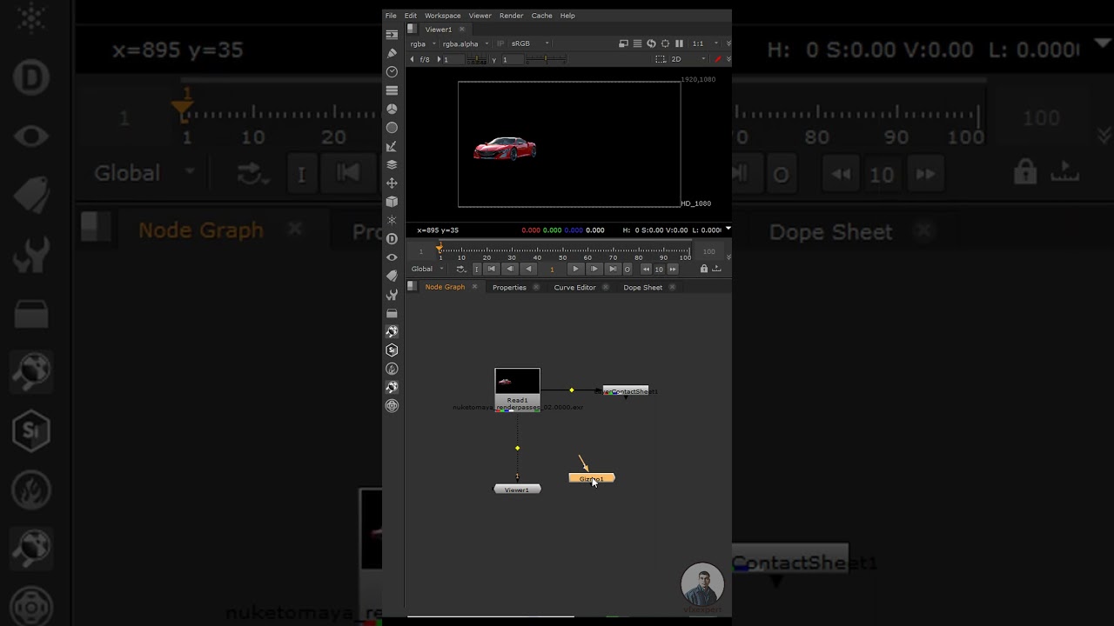
Task: Play forward in the timeline
Action: [x=575, y=269]
